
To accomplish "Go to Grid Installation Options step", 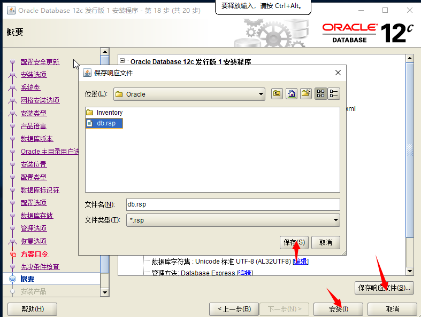I will [40, 100].
